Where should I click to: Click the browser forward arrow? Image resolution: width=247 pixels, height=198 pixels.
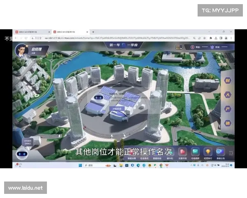(21, 38)
